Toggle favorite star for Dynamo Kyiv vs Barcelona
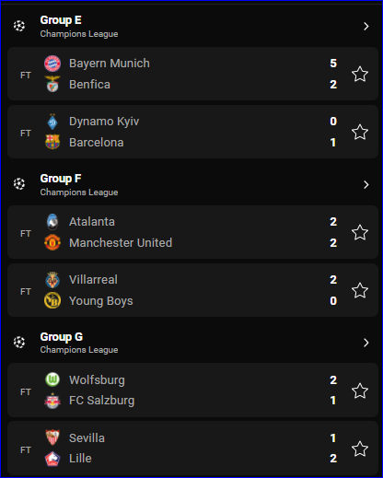This screenshot has height=478, width=383. (360, 132)
